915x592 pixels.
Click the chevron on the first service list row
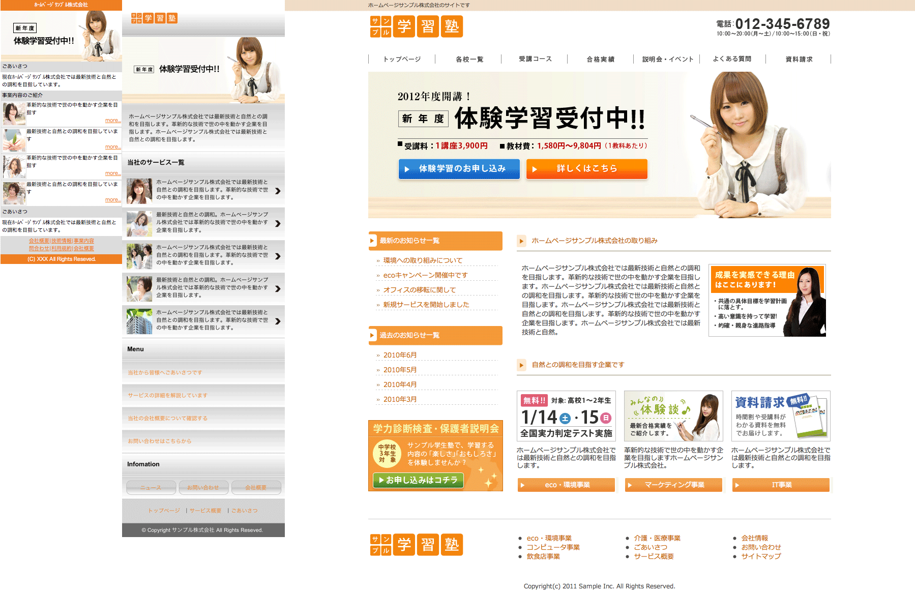(278, 191)
